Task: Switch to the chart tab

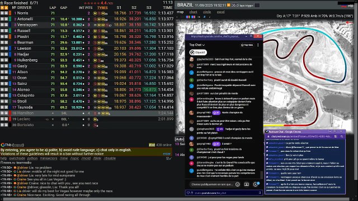Action: [193, 12]
